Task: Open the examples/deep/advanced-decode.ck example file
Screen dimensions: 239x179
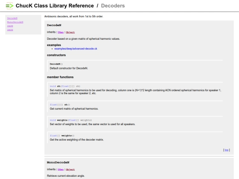Action: pos(76,49)
